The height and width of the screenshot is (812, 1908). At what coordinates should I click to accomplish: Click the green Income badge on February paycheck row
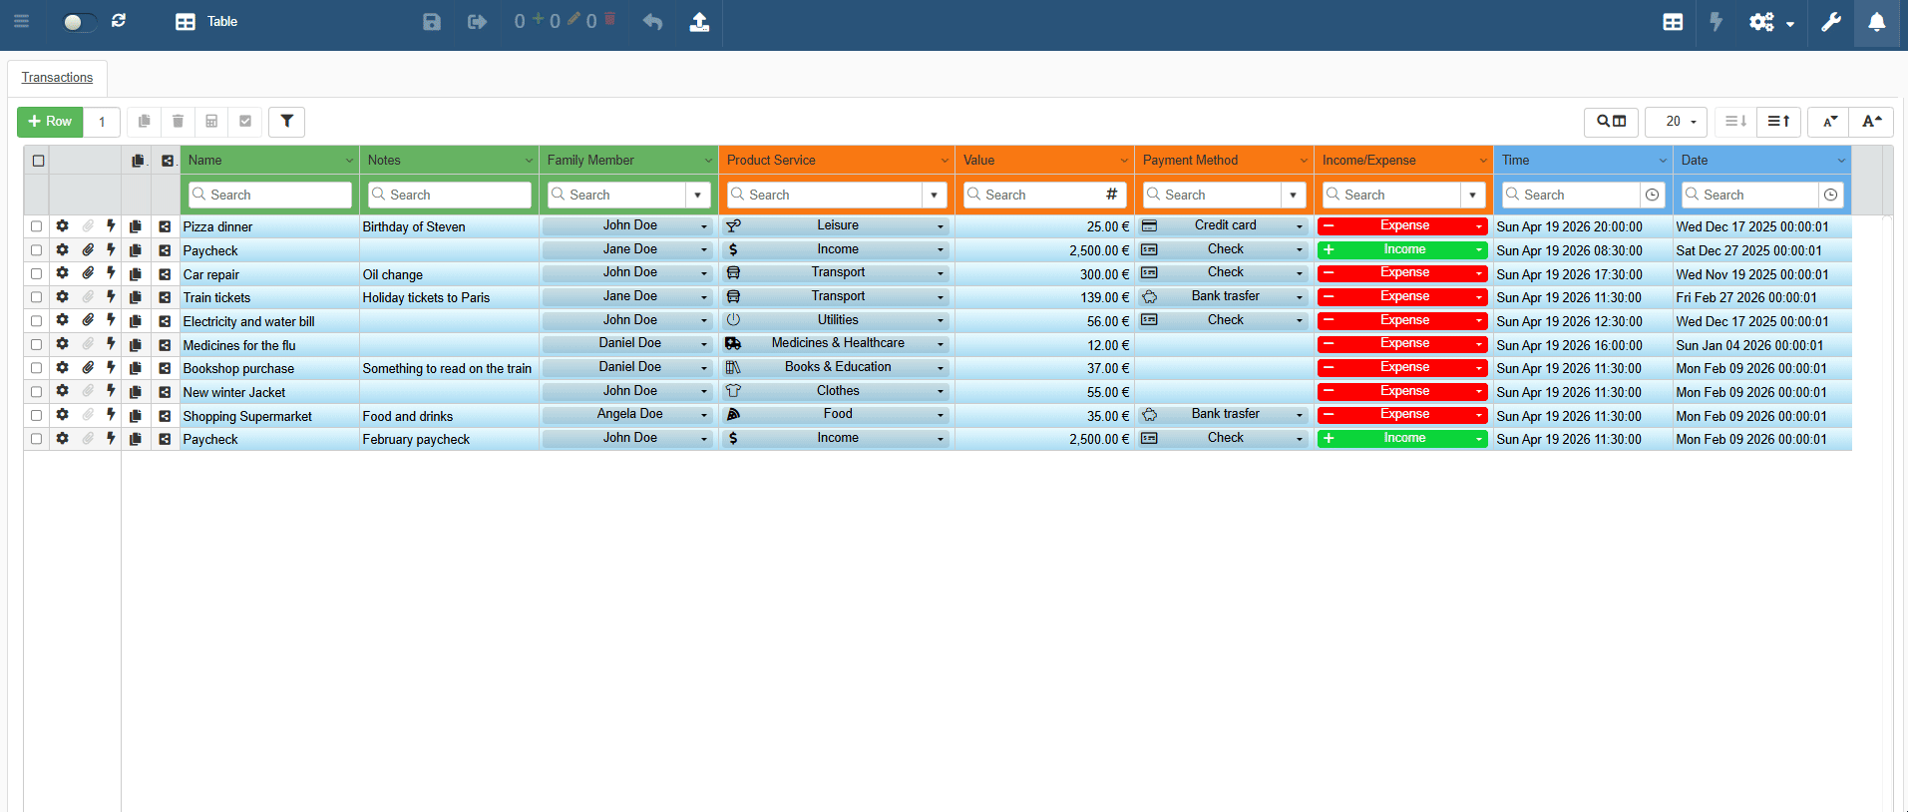(x=1402, y=439)
